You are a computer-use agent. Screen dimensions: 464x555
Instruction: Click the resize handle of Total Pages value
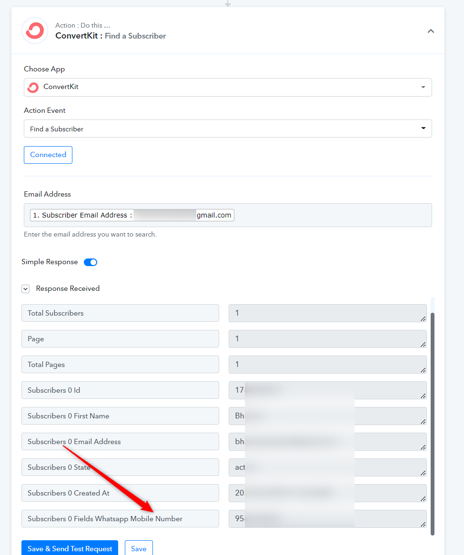point(423,370)
